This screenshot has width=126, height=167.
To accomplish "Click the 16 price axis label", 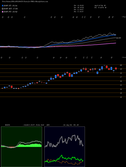I will click(x=121, y=81).
